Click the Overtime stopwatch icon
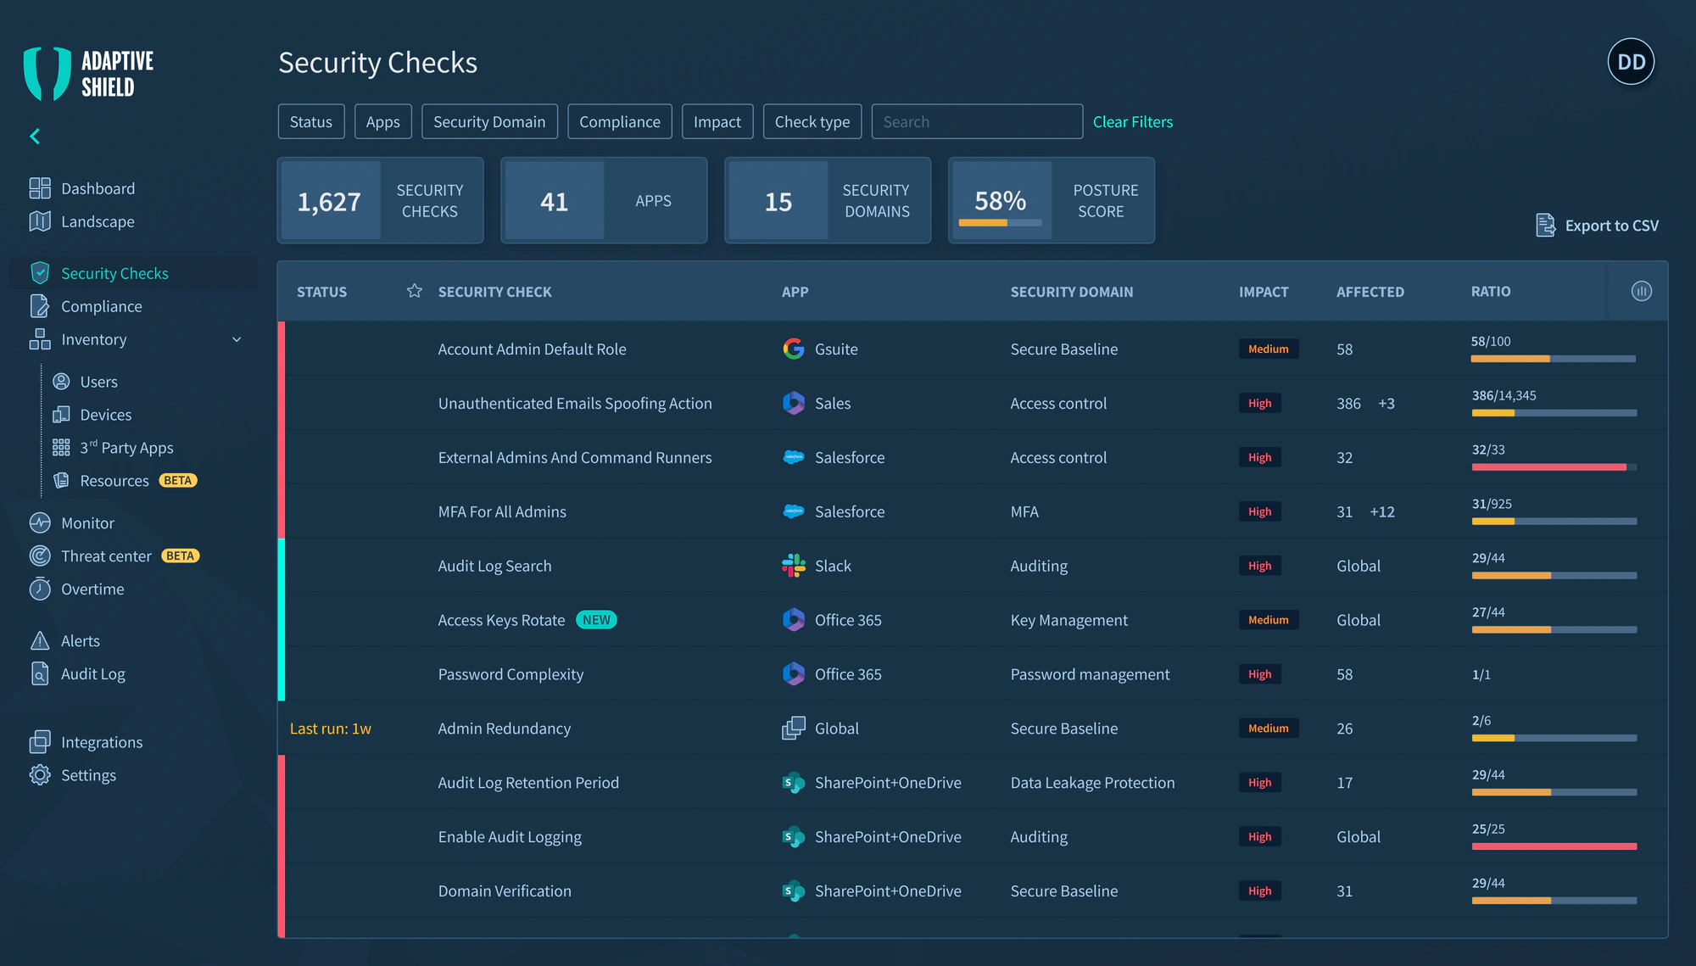The height and width of the screenshot is (966, 1696). click(x=40, y=589)
